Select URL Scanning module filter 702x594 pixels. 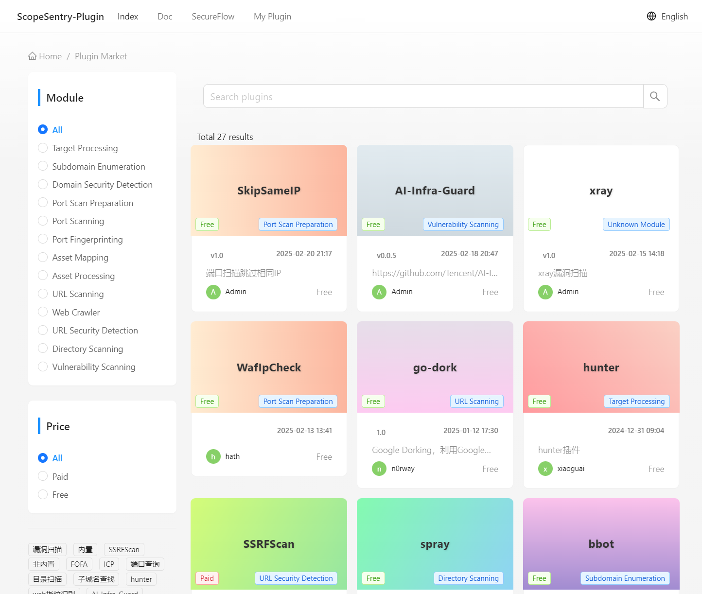point(71,294)
